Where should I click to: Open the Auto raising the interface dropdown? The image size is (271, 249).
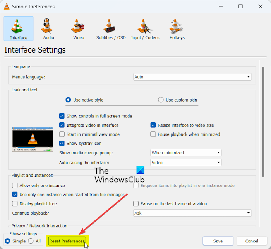coord(186,163)
